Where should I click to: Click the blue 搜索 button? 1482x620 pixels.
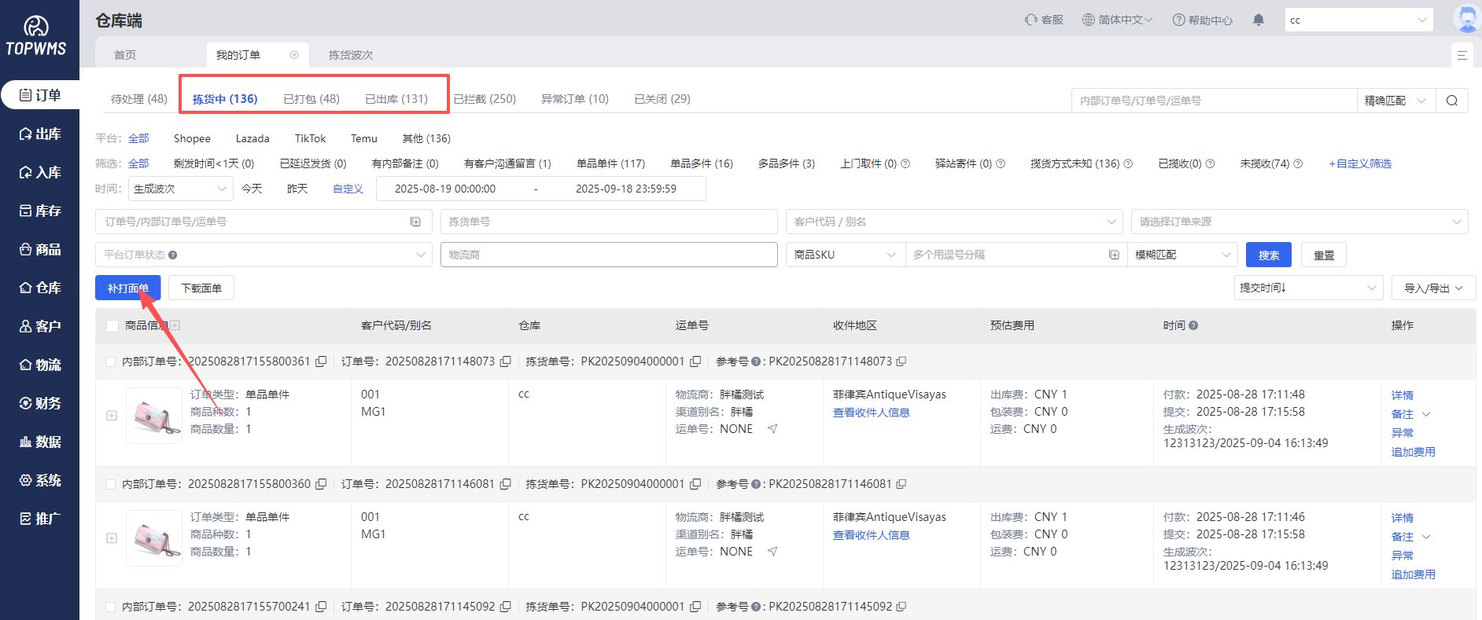tap(1268, 255)
